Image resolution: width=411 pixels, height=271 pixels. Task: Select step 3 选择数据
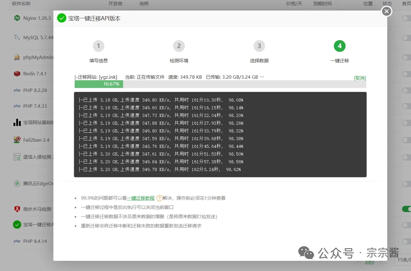(x=259, y=46)
